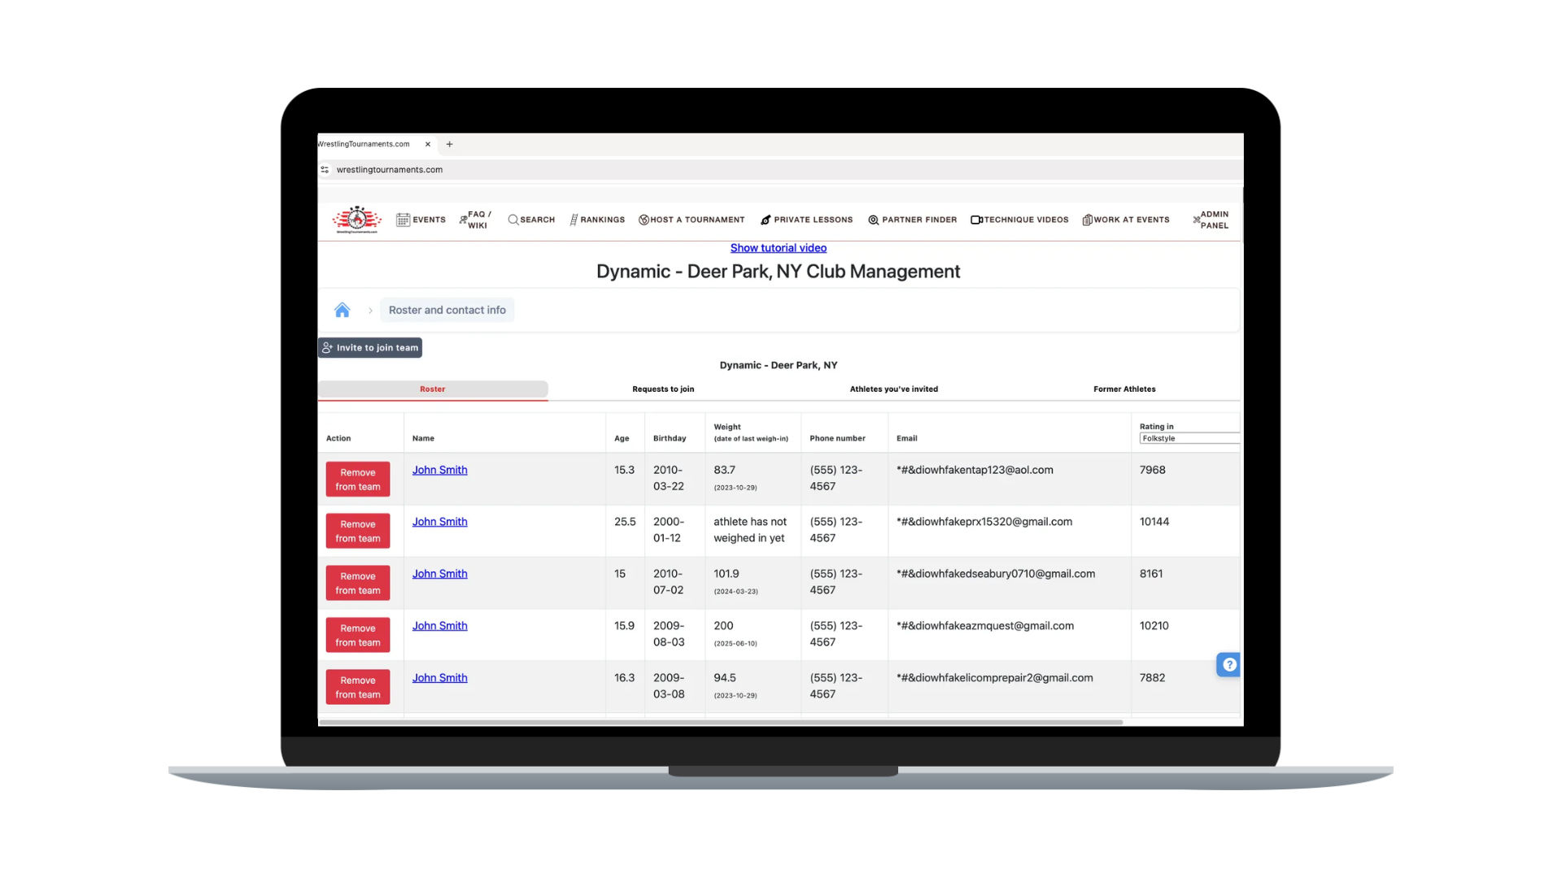This screenshot has width=1562, height=878.
Task: Remove athlete with rating 8161 from team
Action: 358,583
